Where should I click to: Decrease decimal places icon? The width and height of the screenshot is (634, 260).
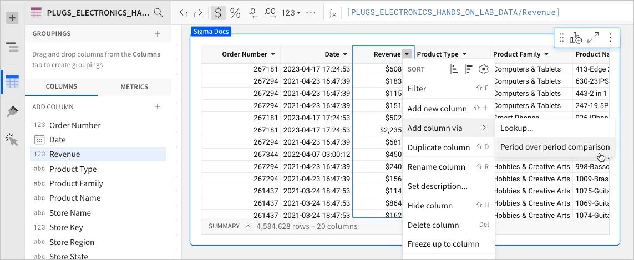click(253, 13)
